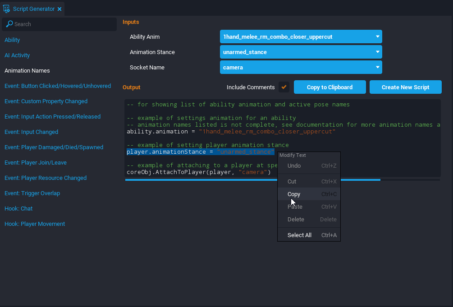Choose Event: Player Join/Leave template

pyautogui.click(x=36, y=163)
